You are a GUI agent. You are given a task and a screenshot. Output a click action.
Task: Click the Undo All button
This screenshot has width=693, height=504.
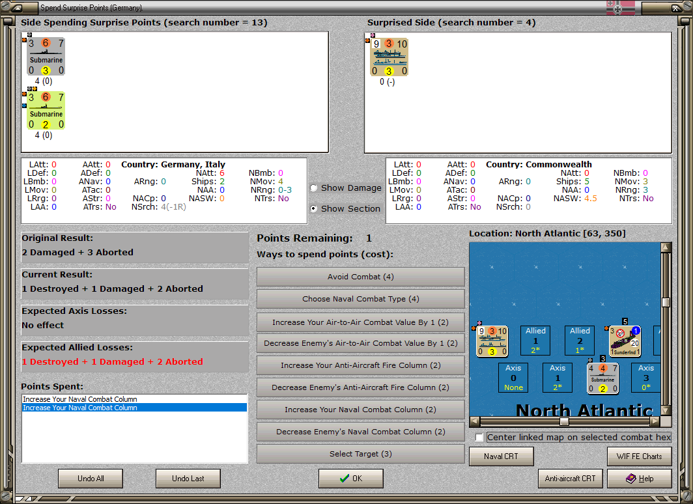[x=91, y=479]
